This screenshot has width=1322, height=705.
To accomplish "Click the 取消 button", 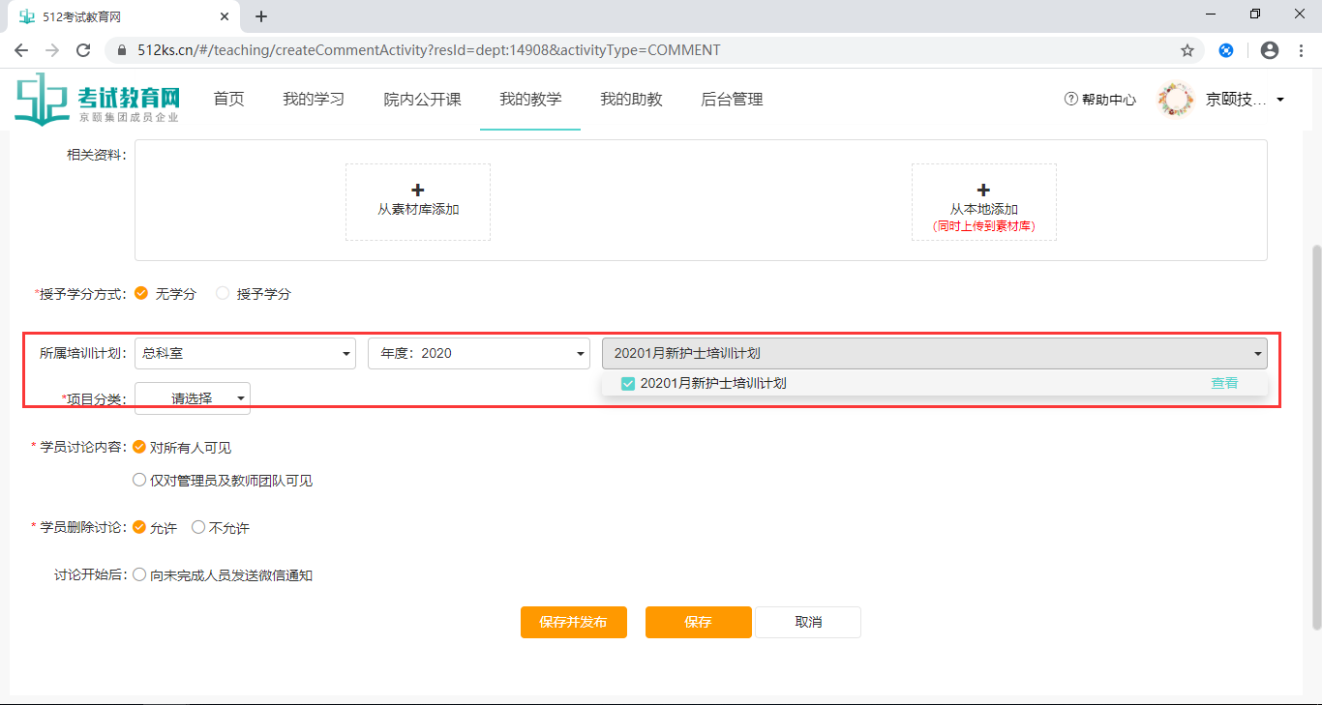I will 808,622.
